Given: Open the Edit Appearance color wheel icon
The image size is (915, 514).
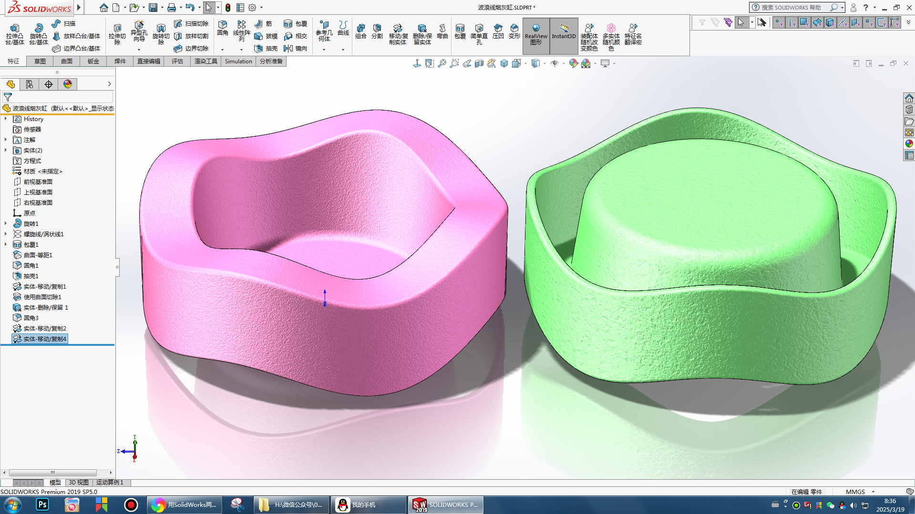Looking at the screenshot, I should (x=573, y=63).
